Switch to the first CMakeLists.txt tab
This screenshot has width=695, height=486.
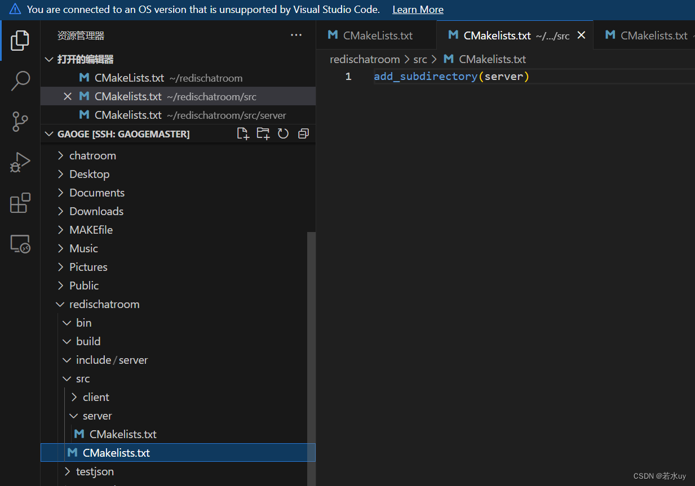coord(377,35)
